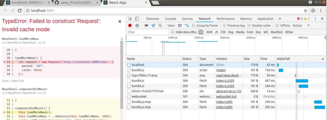This screenshot has width=327, height=120.
Task: Toggle the network filter funnel icon
Action: (x=153, y=25)
